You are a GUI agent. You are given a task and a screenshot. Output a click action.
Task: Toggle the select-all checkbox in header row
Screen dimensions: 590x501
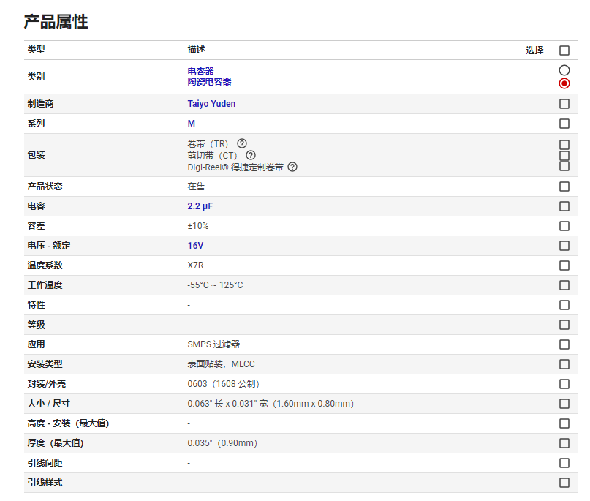(x=564, y=50)
